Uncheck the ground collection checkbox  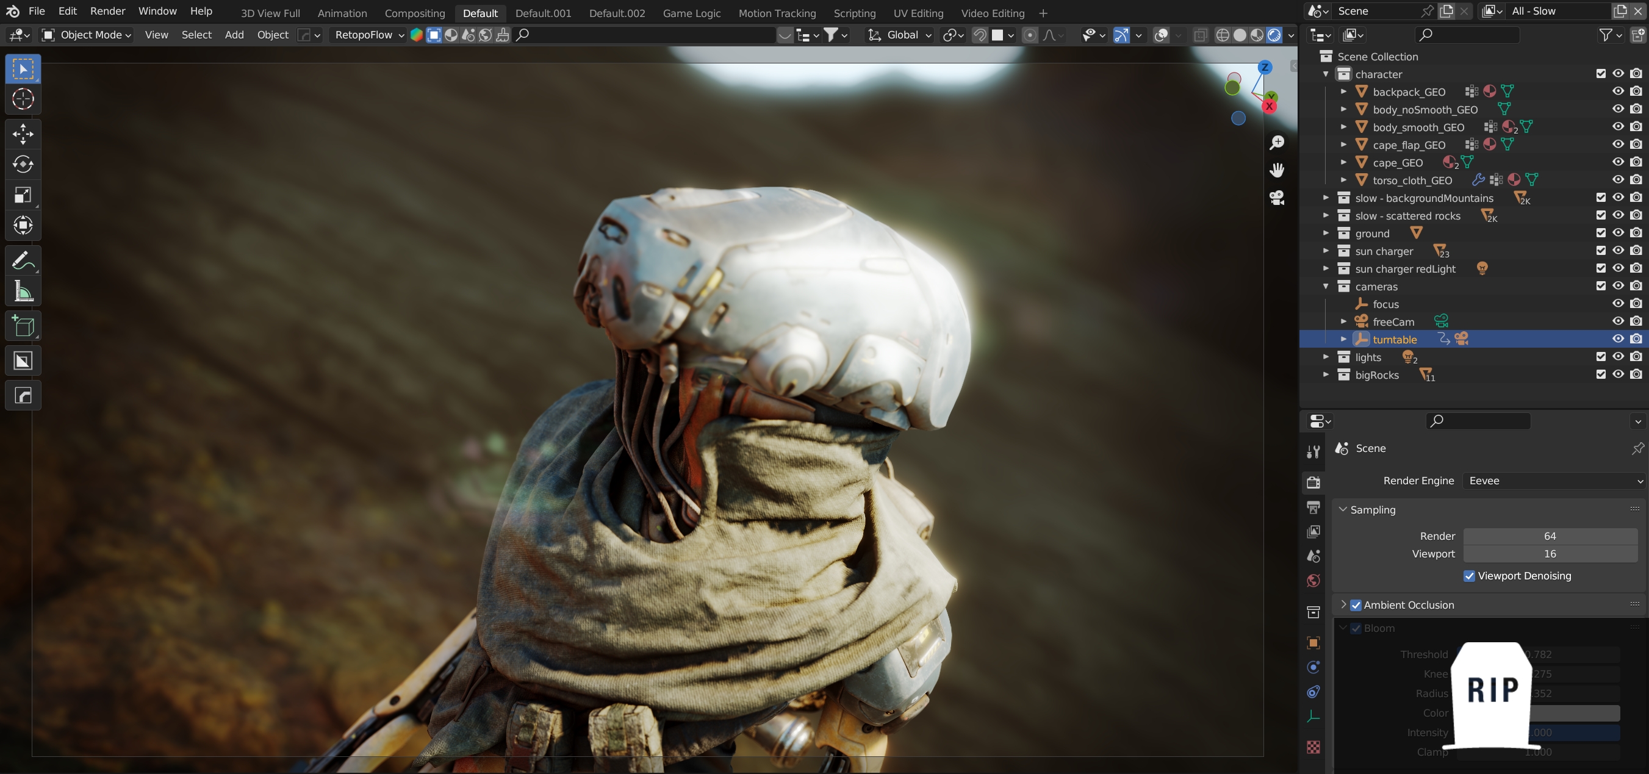coord(1600,233)
